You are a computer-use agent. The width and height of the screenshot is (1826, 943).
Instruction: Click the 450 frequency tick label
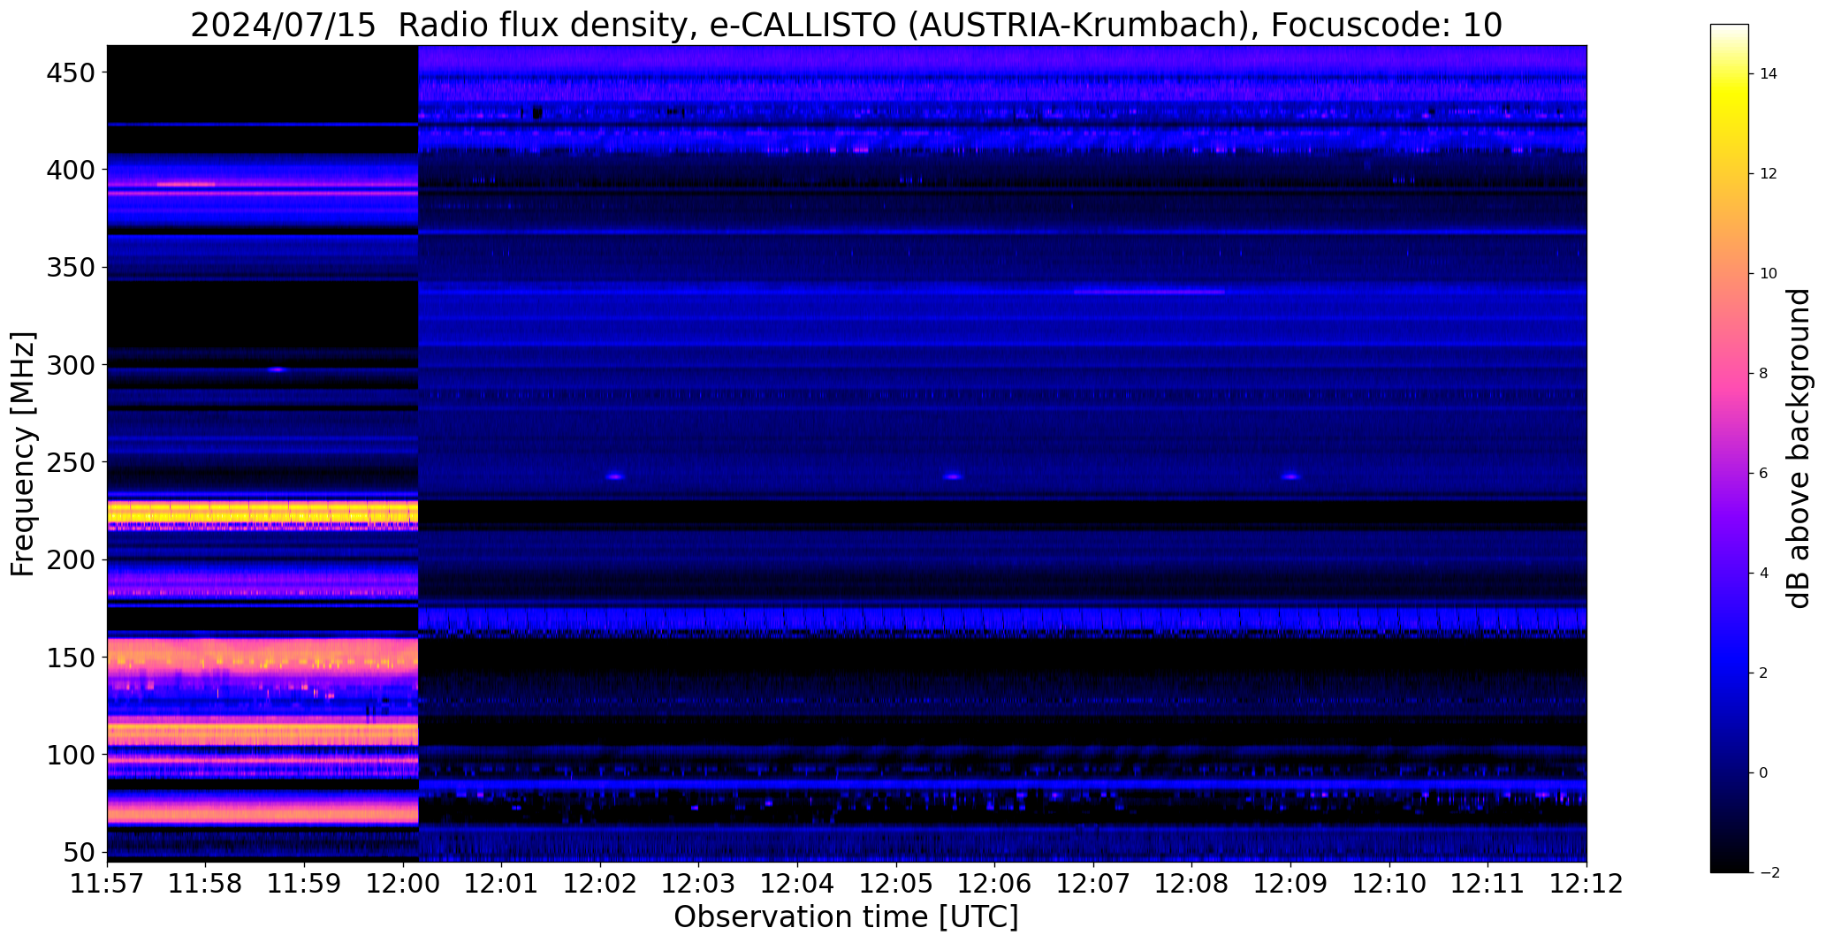69,72
